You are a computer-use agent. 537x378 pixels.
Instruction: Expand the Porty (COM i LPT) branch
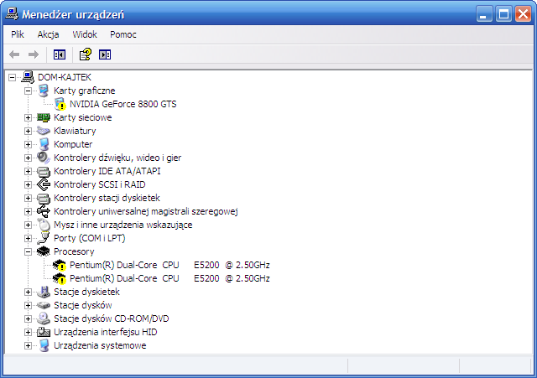28,238
